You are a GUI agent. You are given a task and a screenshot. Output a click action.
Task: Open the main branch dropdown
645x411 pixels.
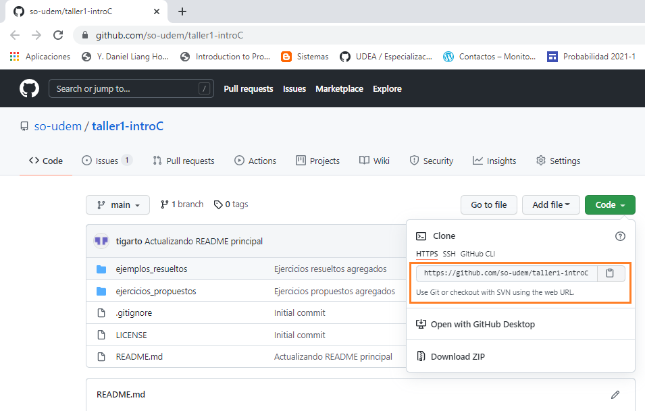click(118, 204)
